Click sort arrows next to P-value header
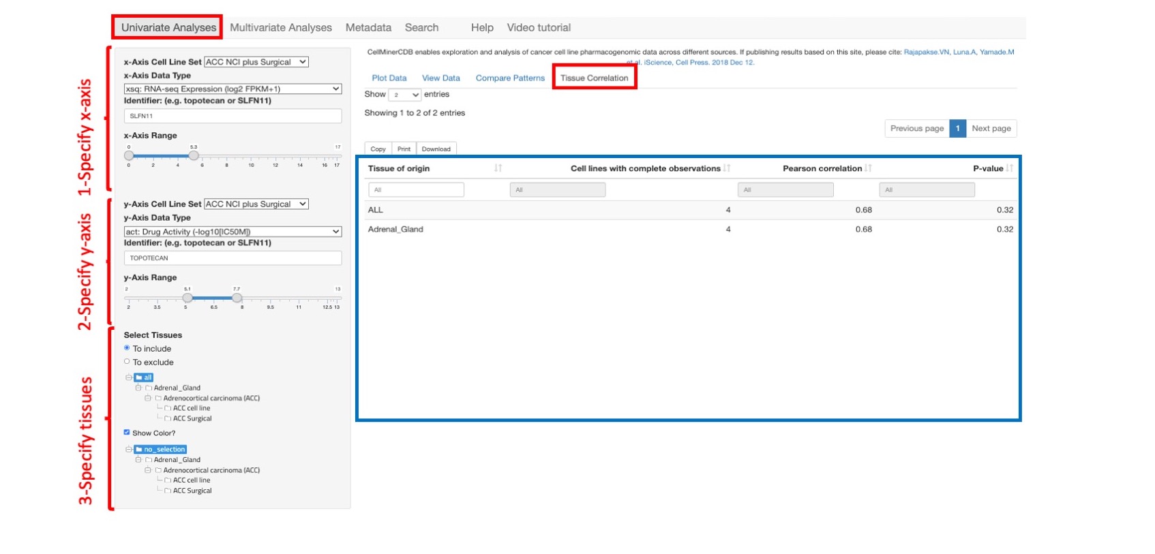Viewport: 1155px width, 554px height. click(x=1009, y=168)
